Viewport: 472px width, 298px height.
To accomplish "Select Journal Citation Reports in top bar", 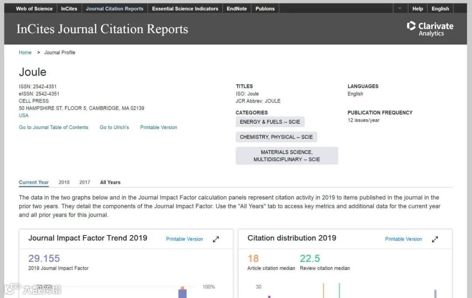I will click(x=115, y=9).
